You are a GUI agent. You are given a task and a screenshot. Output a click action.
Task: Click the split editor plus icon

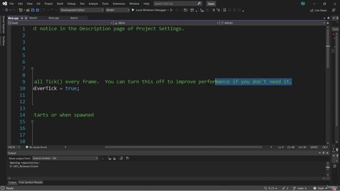[328, 23]
